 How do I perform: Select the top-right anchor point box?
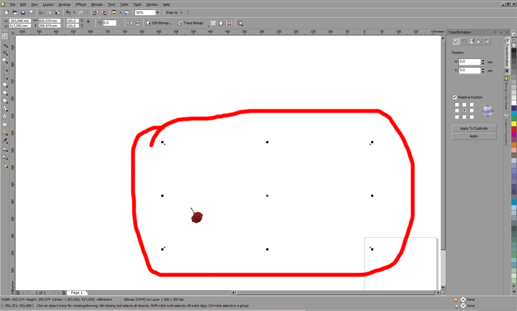click(x=472, y=105)
